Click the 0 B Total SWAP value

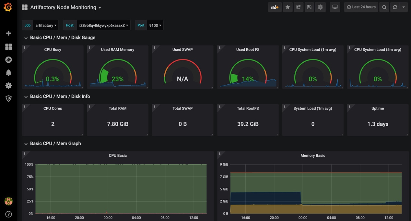182,124
